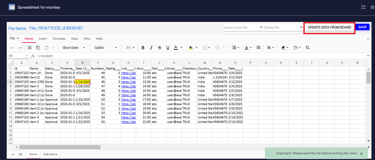
Task: Click the fx insert function icon
Action: pos(33,56)
